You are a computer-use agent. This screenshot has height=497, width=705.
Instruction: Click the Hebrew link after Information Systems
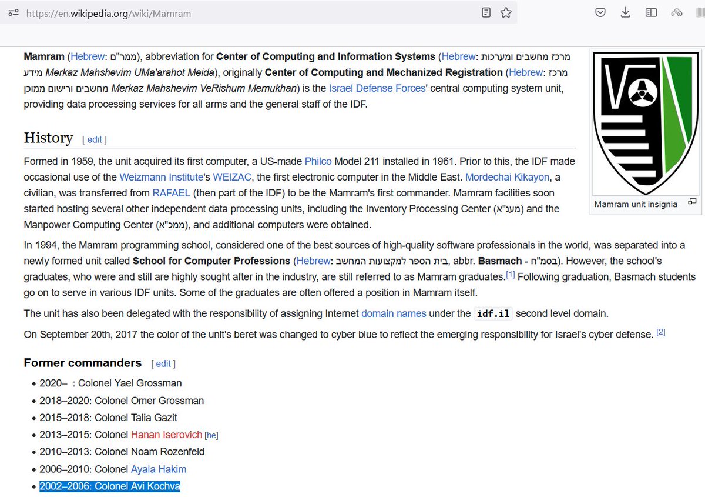click(x=459, y=56)
